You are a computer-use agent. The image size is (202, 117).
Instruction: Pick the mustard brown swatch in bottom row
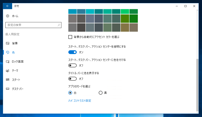click(125, 27)
